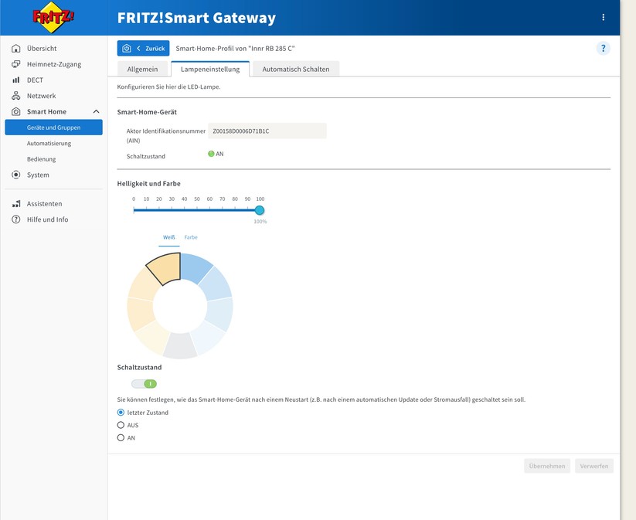This screenshot has width=636, height=520.
Task: Set brightness slider to maximum
Action: (260, 209)
